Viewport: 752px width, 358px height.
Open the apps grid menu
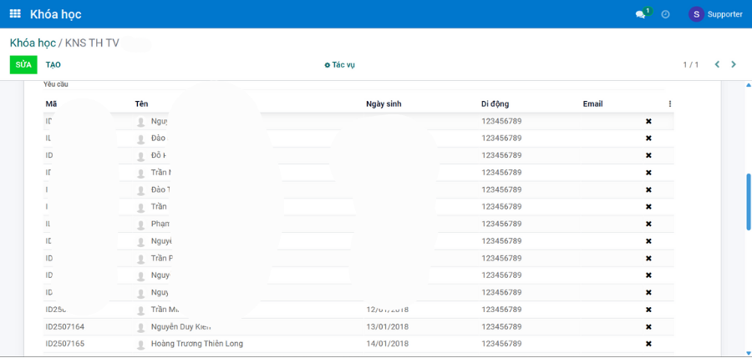coord(15,14)
